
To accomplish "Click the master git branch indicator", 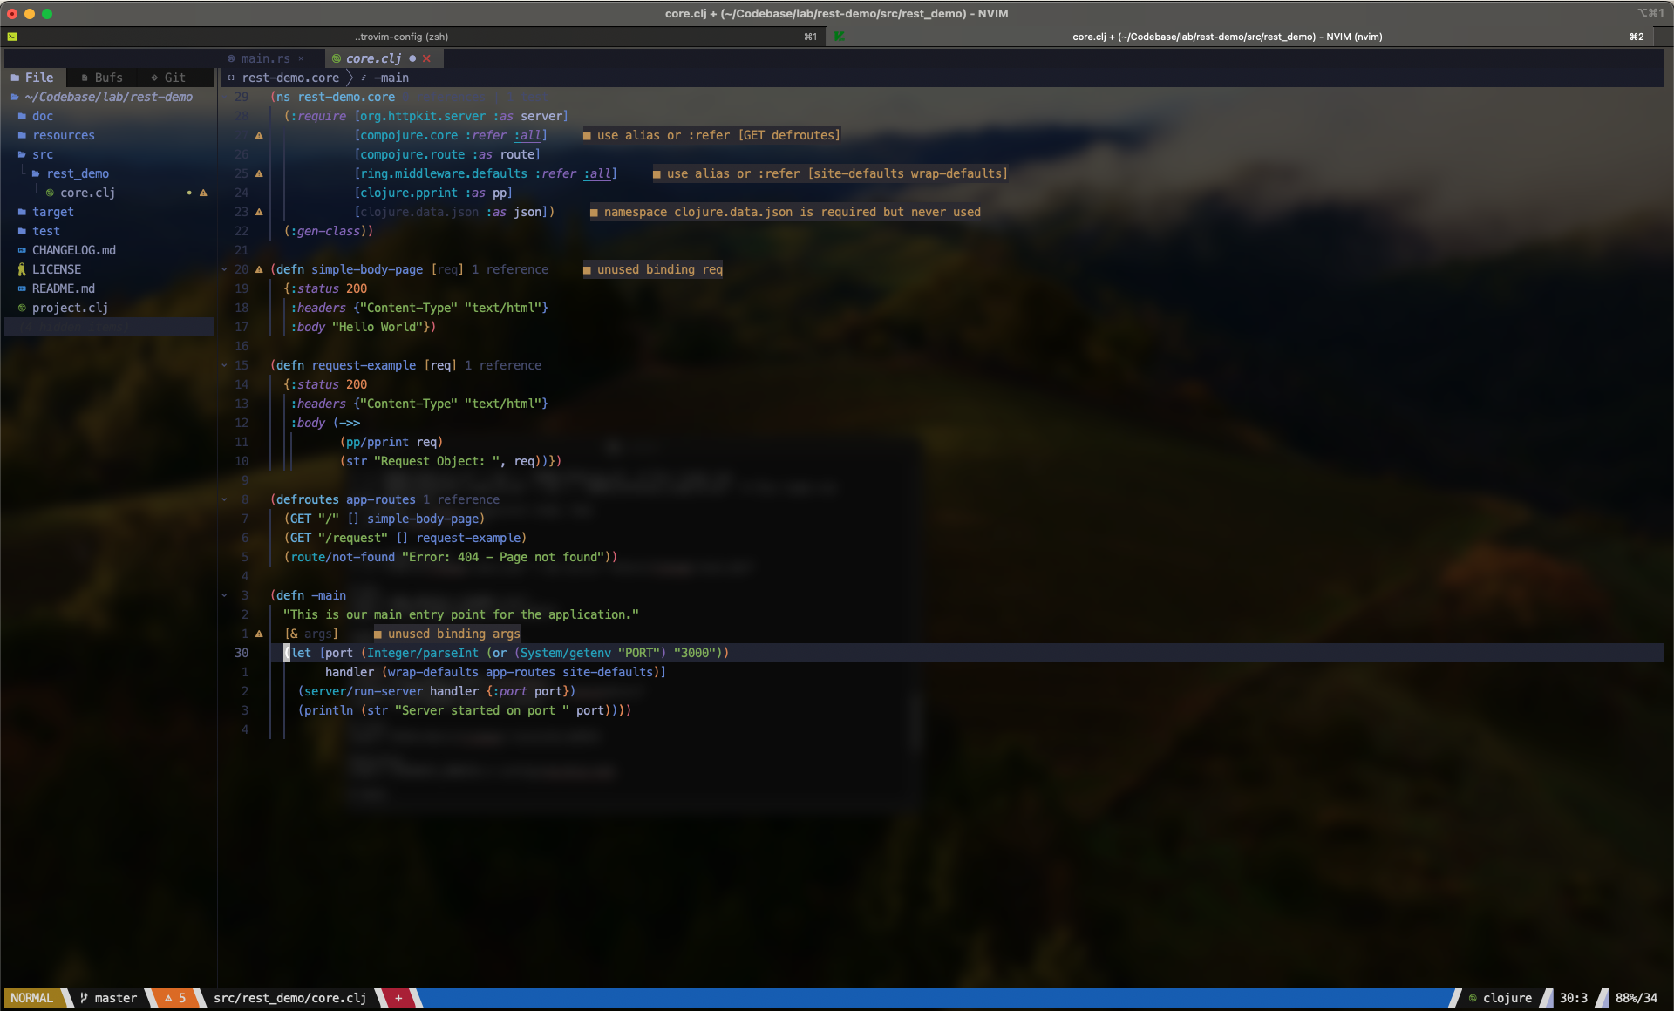I will pyautogui.click(x=108, y=998).
